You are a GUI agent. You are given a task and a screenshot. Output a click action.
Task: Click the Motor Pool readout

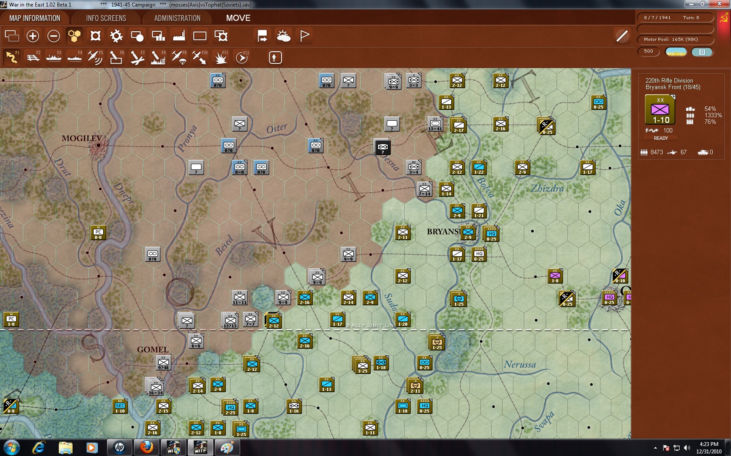675,40
